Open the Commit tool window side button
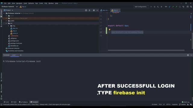The height and width of the screenshot is (108, 193). pos(1,23)
